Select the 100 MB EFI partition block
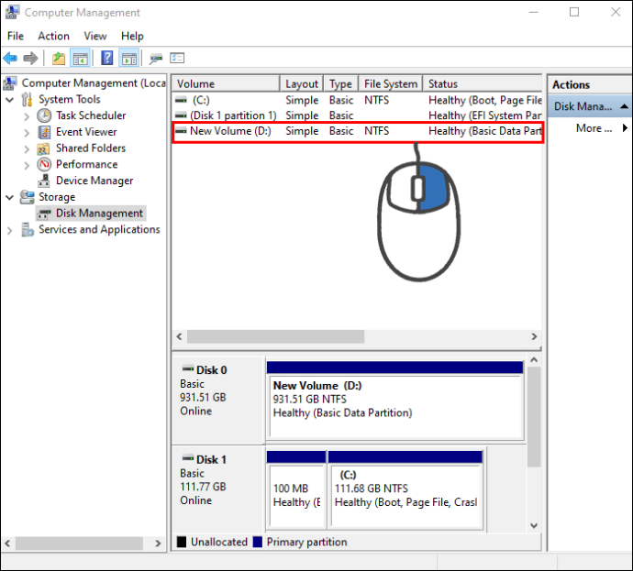 tap(296, 490)
